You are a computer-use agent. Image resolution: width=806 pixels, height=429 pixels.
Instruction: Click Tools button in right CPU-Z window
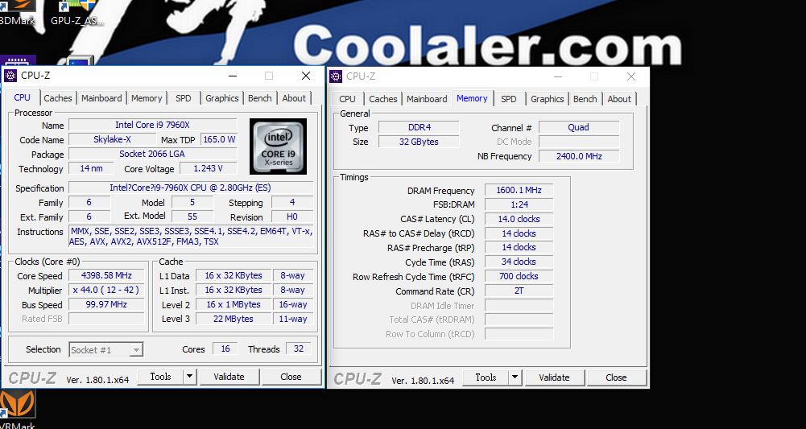coord(486,377)
